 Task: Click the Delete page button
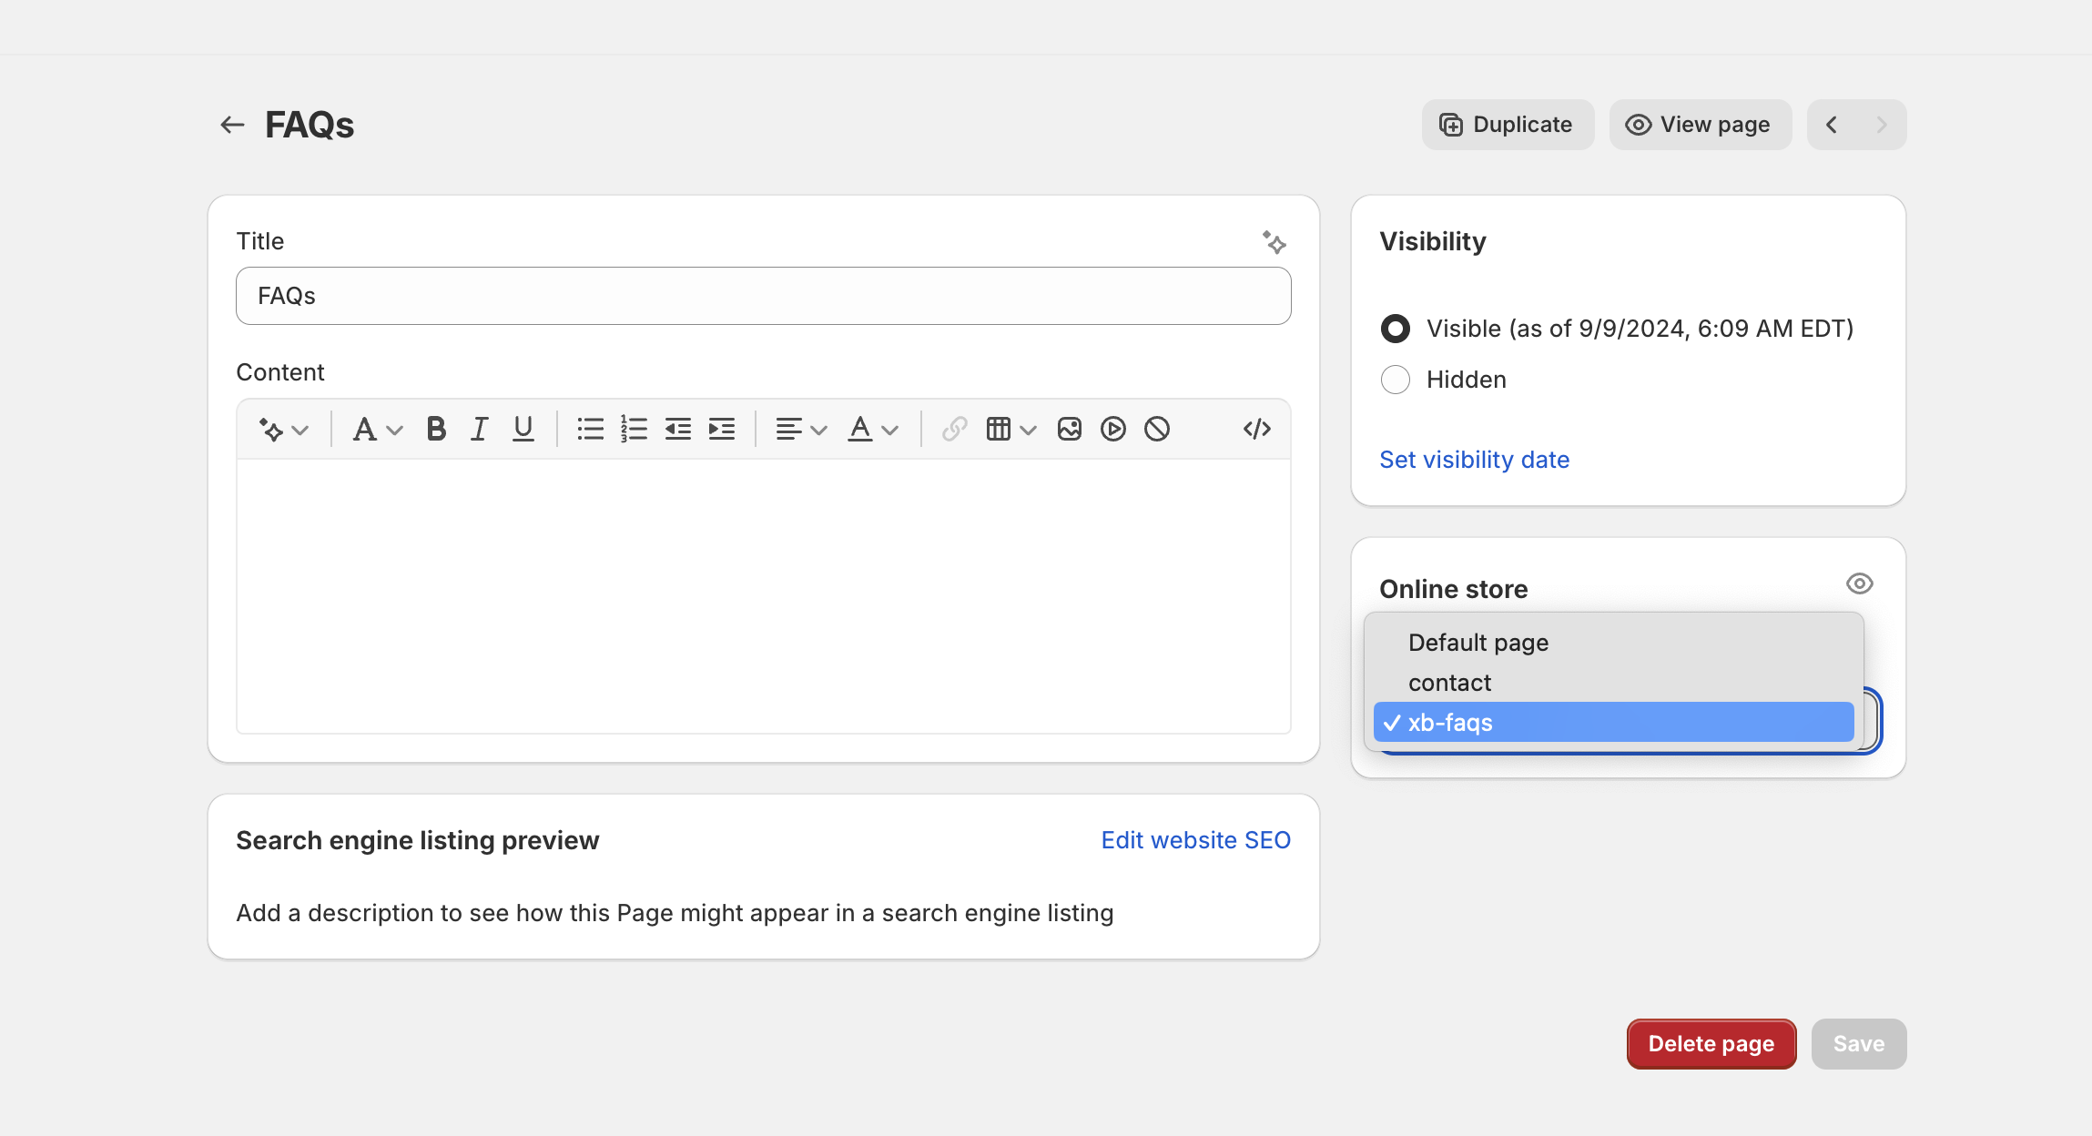(1711, 1044)
